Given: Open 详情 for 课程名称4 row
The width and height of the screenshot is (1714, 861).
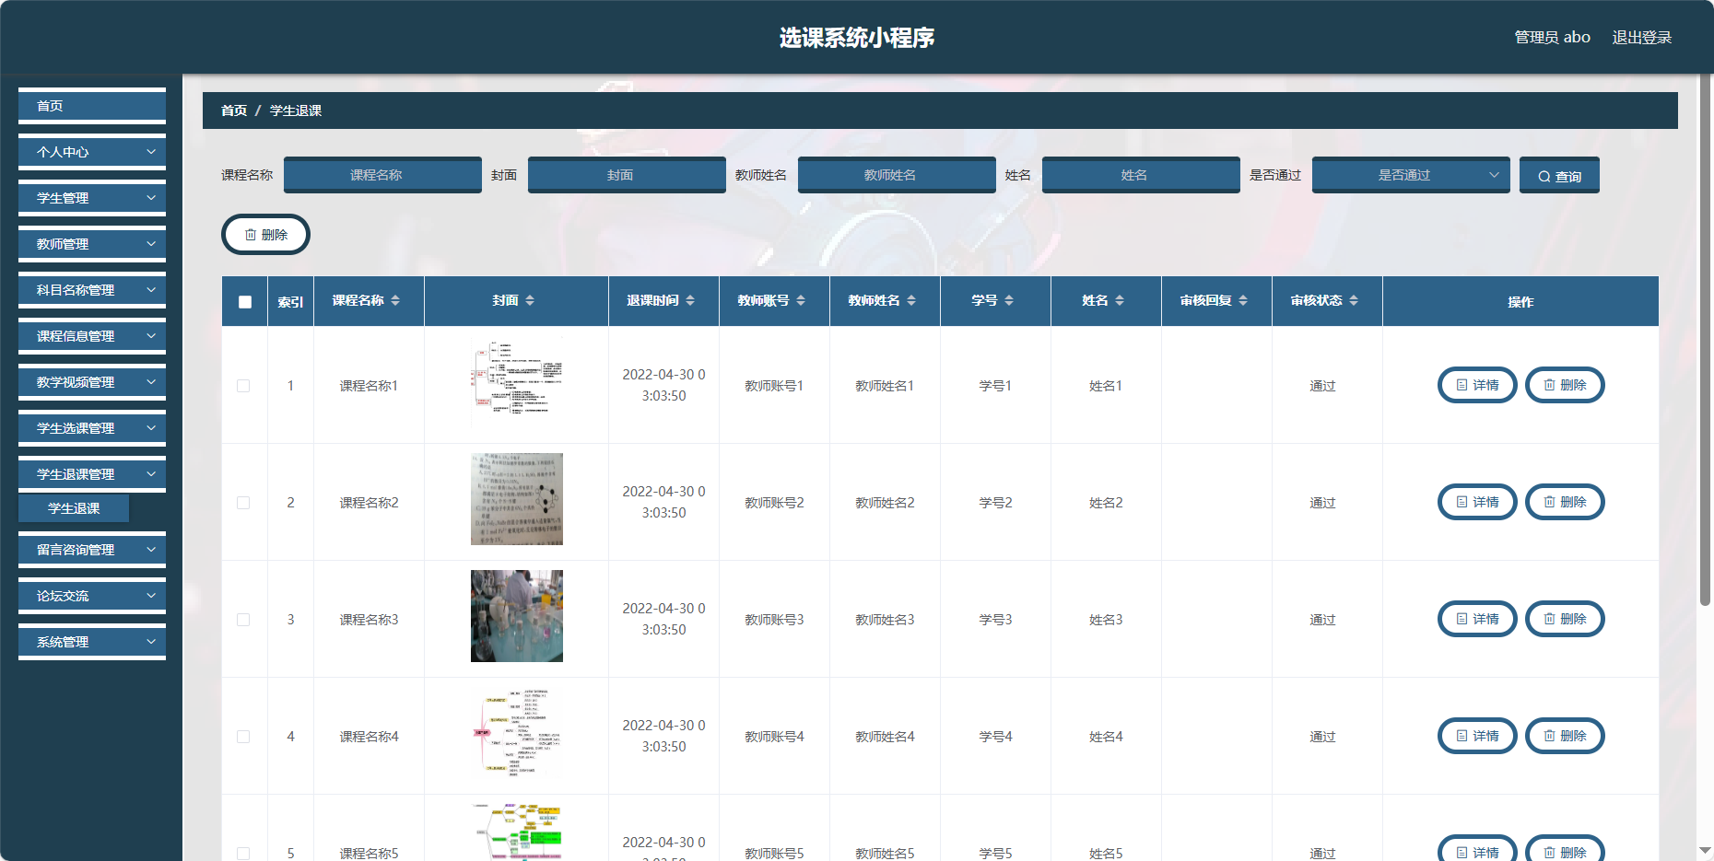Looking at the screenshot, I should coord(1477,736).
